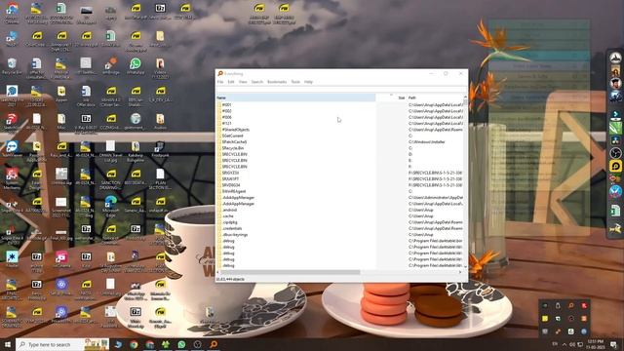Click the Everything taskbar icon
The height and width of the screenshot is (351, 624).
(214, 344)
